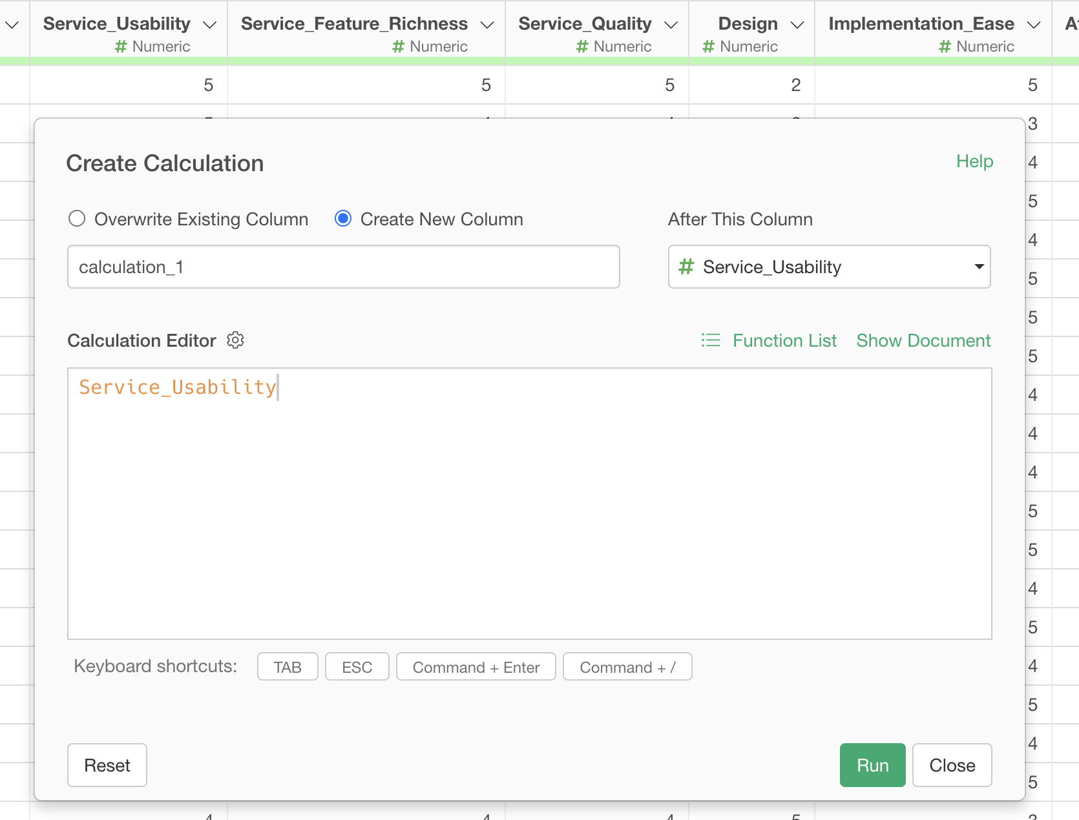Viewport: 1079px width, 820px height.
Task: Select Create New Column option
Action: [343, 219]
